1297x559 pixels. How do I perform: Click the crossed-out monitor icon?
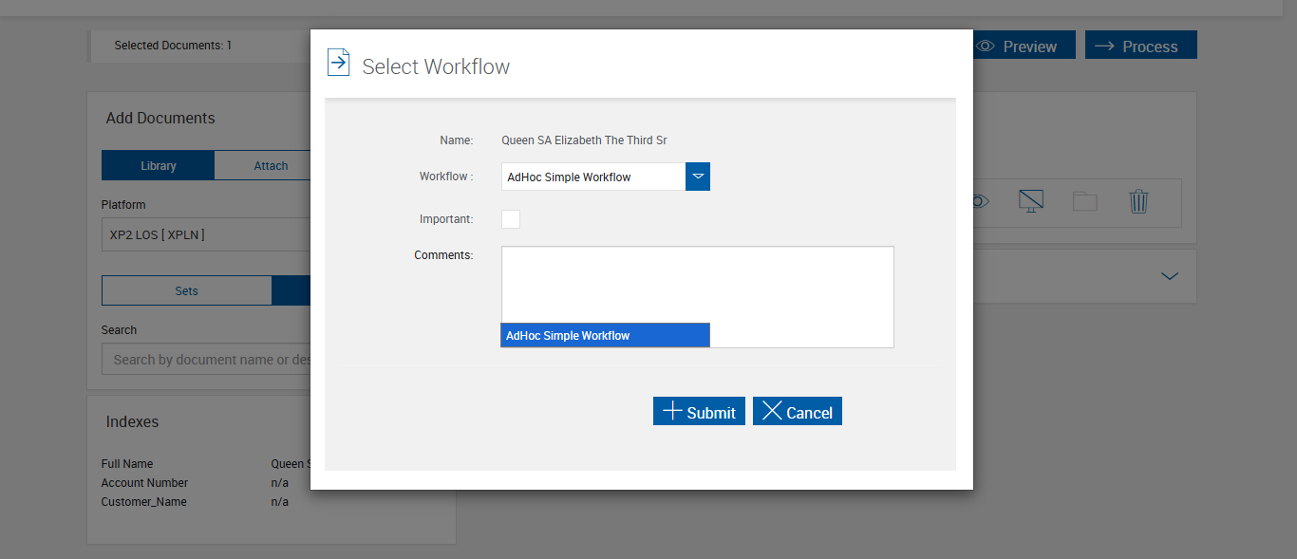[1031, 201]
